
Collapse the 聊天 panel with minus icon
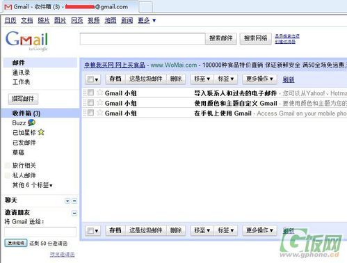[x=74, y=201]
